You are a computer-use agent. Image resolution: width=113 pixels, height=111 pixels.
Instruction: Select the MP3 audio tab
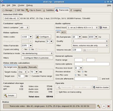[x=58, y=32]
